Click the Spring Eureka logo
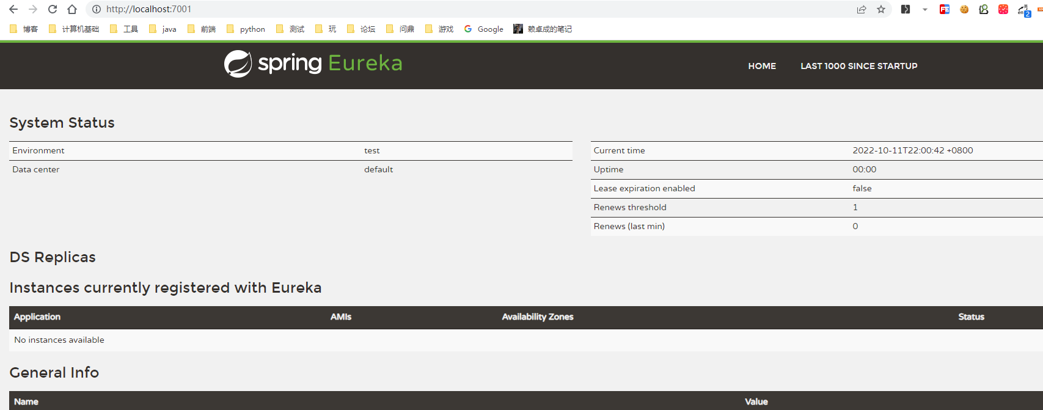 point(313,64)
